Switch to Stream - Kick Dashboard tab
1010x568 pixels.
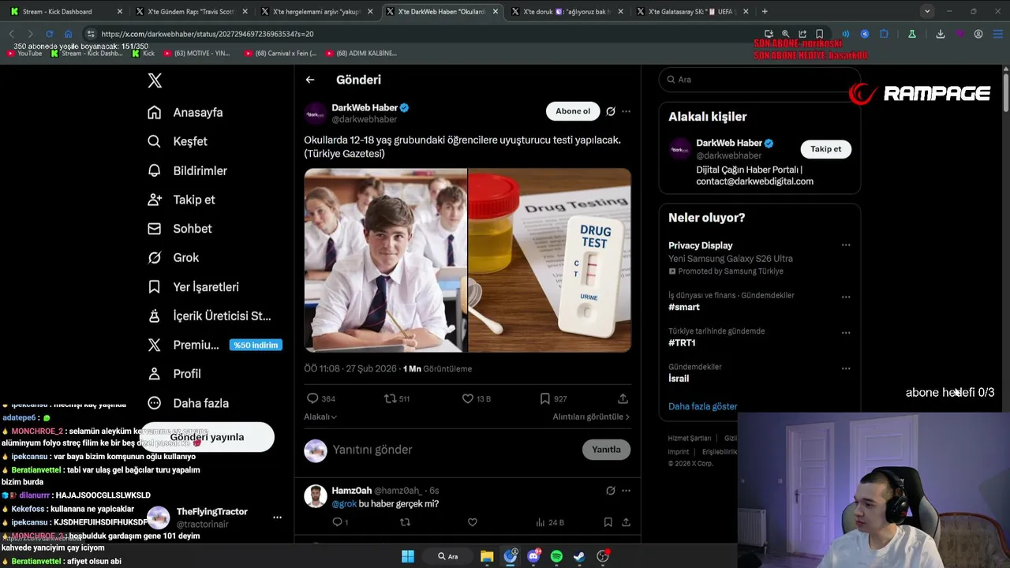pyautogui.click(x=64, y=12)
